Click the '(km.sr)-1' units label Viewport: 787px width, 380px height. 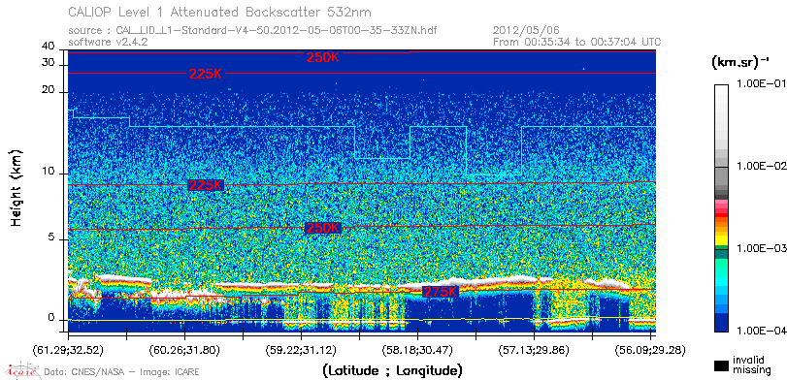click(739, 62)
